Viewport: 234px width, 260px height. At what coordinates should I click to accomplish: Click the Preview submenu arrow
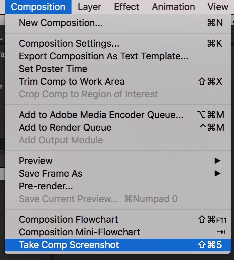click(x=217, y=161)
